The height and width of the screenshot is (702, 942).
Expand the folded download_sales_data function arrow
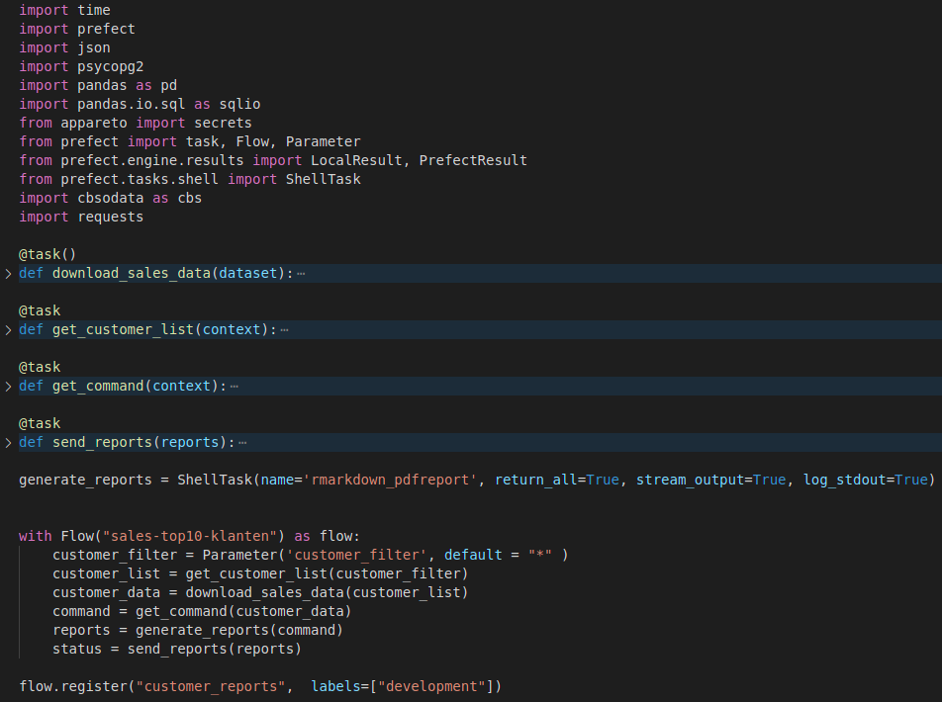[x=9, y=273]
